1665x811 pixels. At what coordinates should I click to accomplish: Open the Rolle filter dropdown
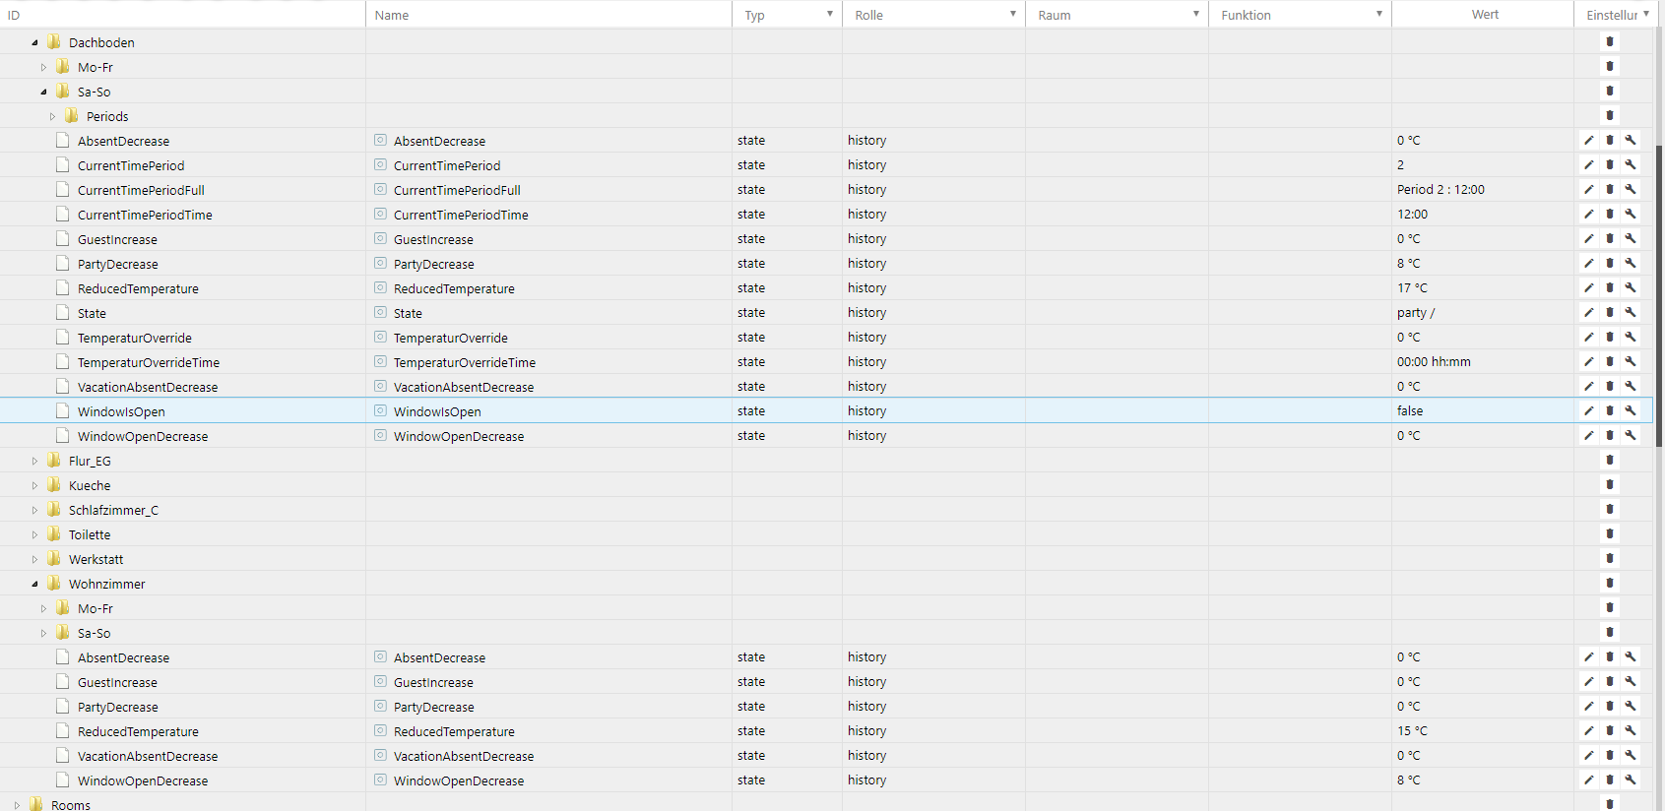pos(1013,14)
